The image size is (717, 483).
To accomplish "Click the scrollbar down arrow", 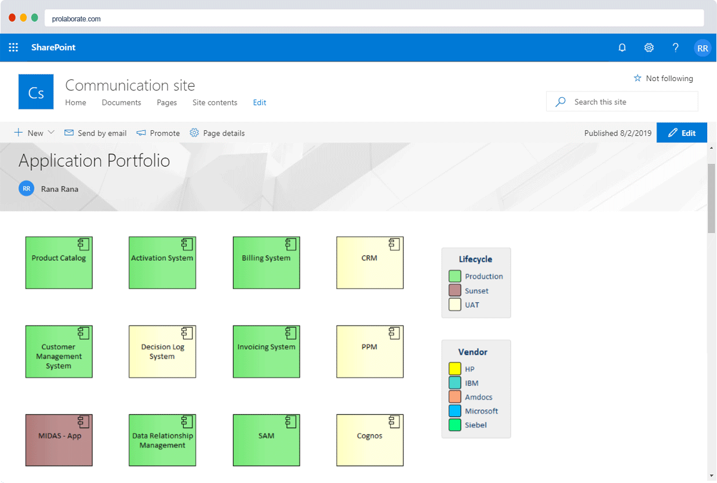I will (x=712, y=476).
